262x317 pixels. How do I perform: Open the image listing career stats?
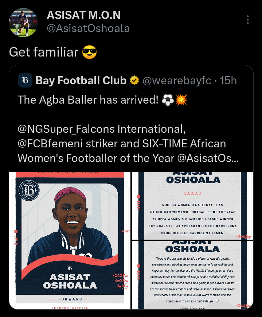click(192, 206)
